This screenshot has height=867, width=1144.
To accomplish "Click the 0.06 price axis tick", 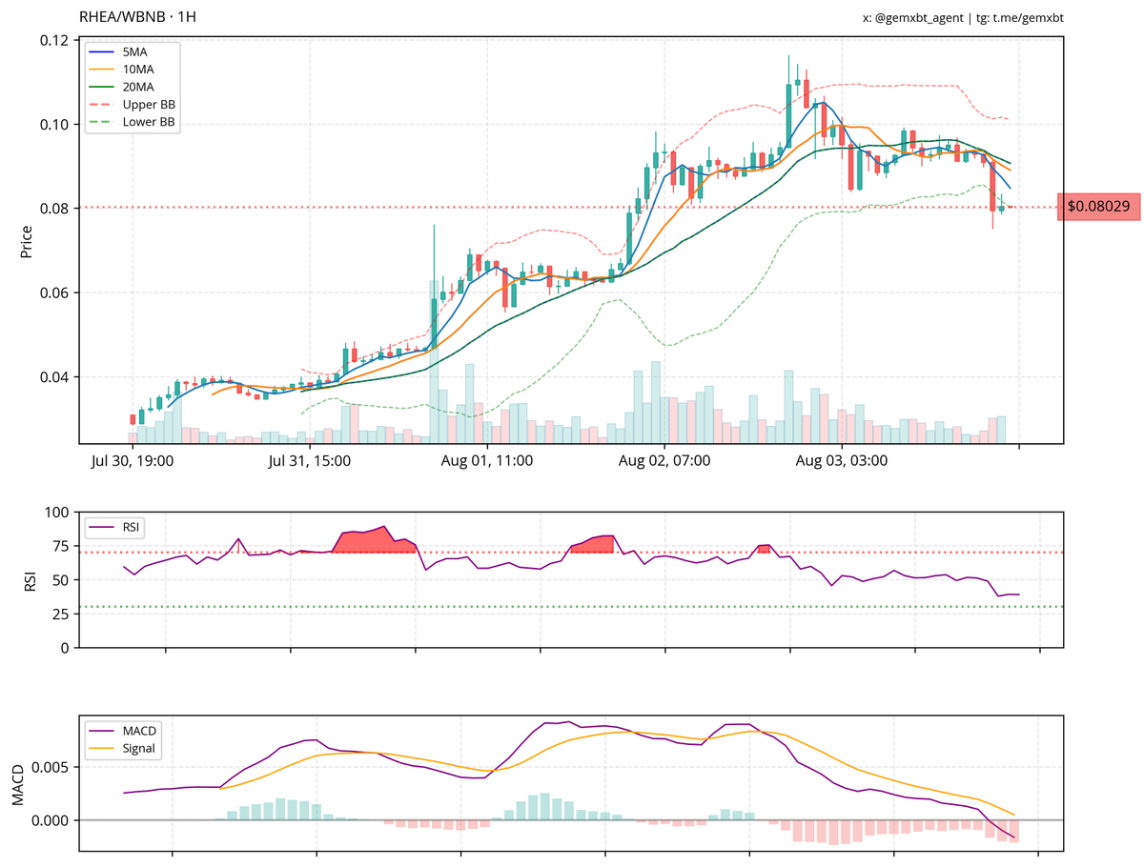I will (x=53, y=292).
